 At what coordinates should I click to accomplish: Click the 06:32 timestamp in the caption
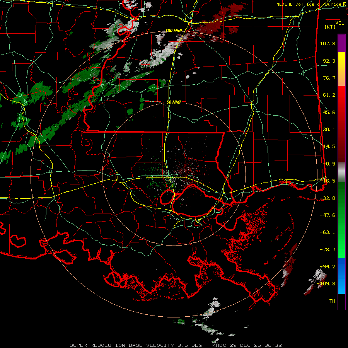pyautogui.click(x=274, y=345)
